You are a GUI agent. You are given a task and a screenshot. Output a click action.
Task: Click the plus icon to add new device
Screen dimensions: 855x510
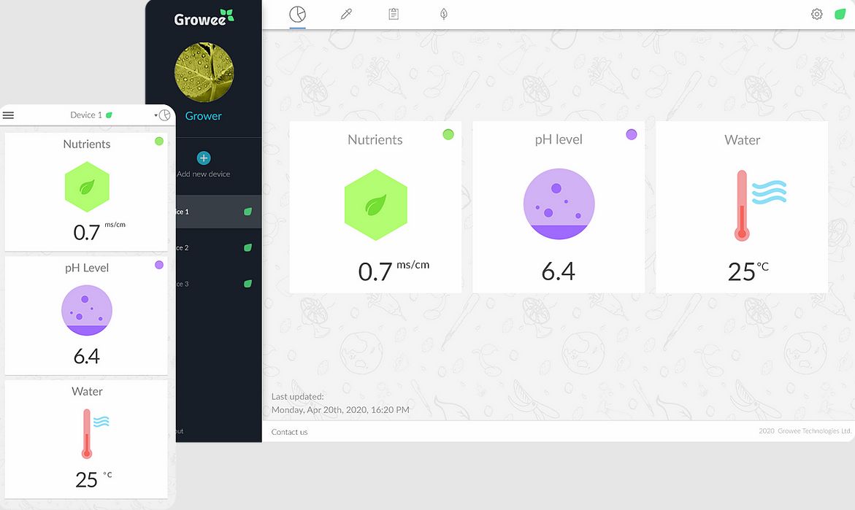[x=204, y=158]
